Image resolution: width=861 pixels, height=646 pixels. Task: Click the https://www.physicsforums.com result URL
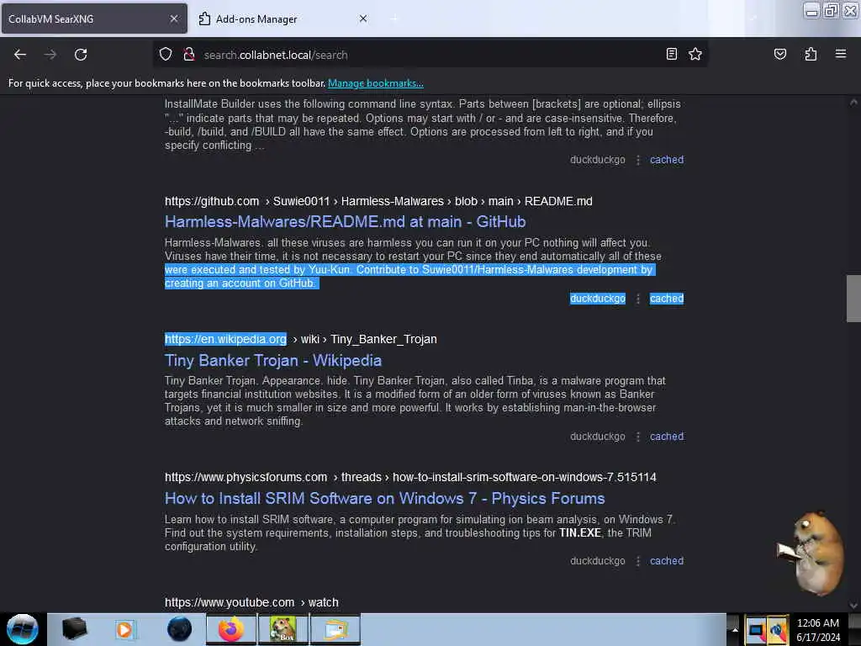[246, 477]
